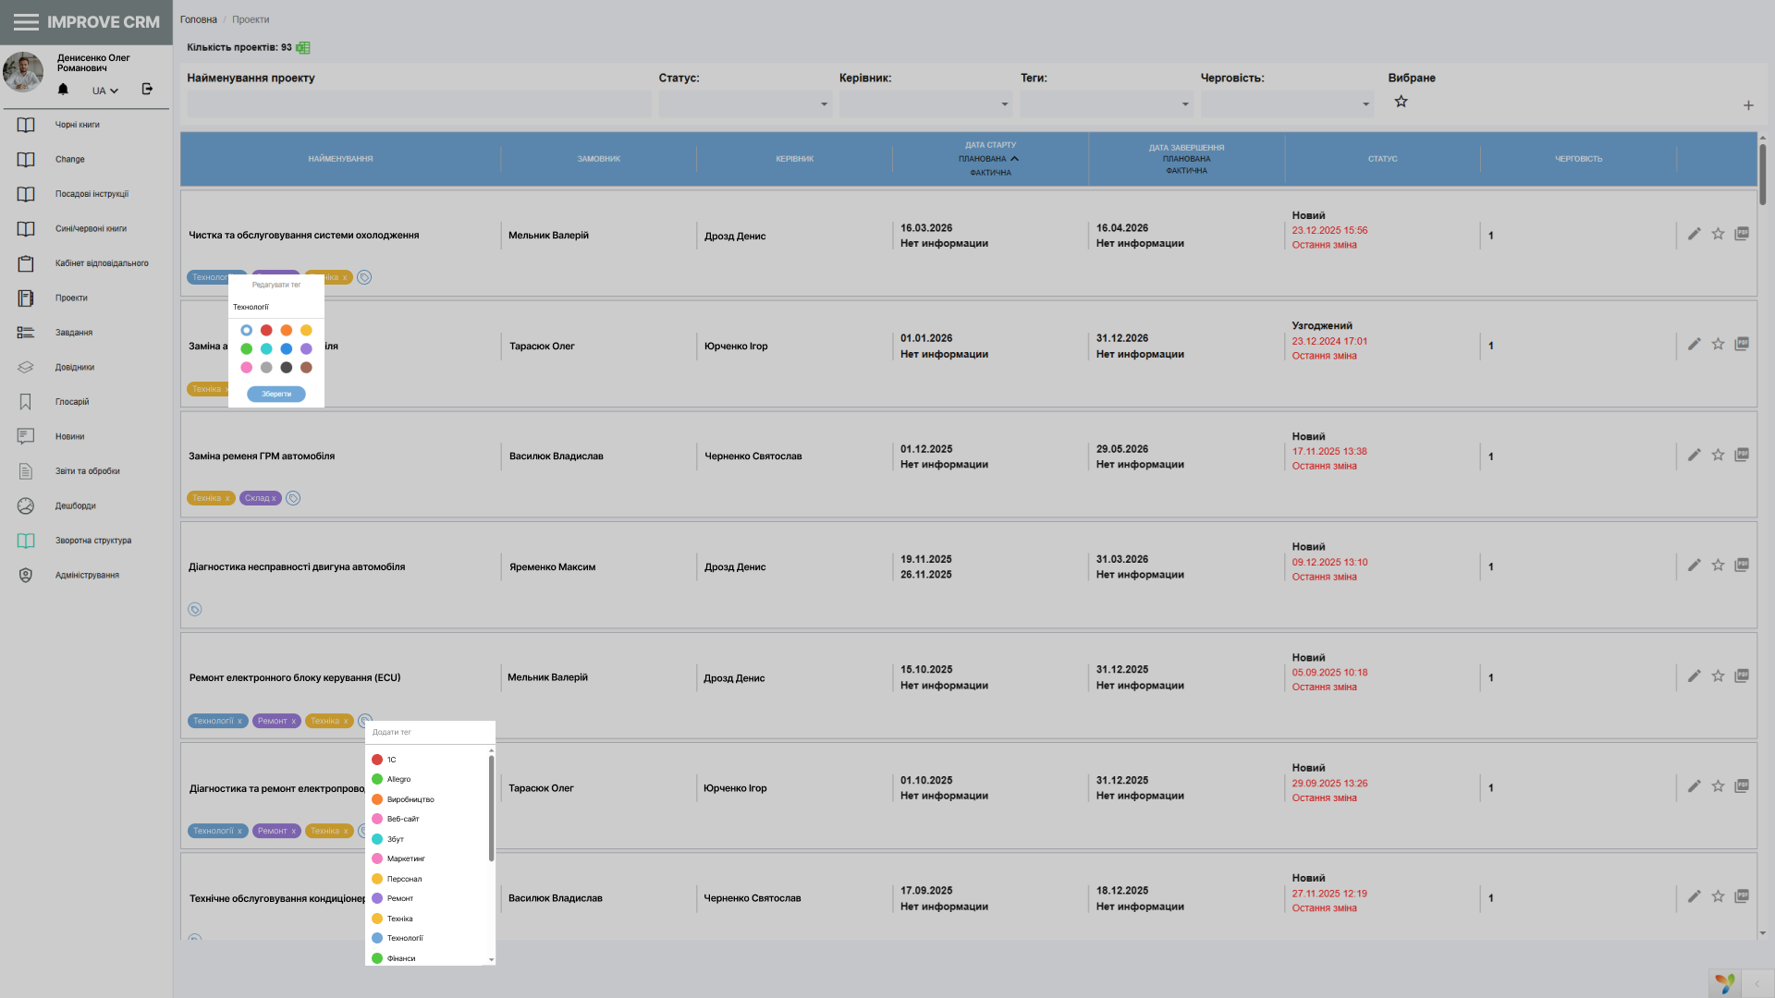Open UA language selector

pos(105,91)
